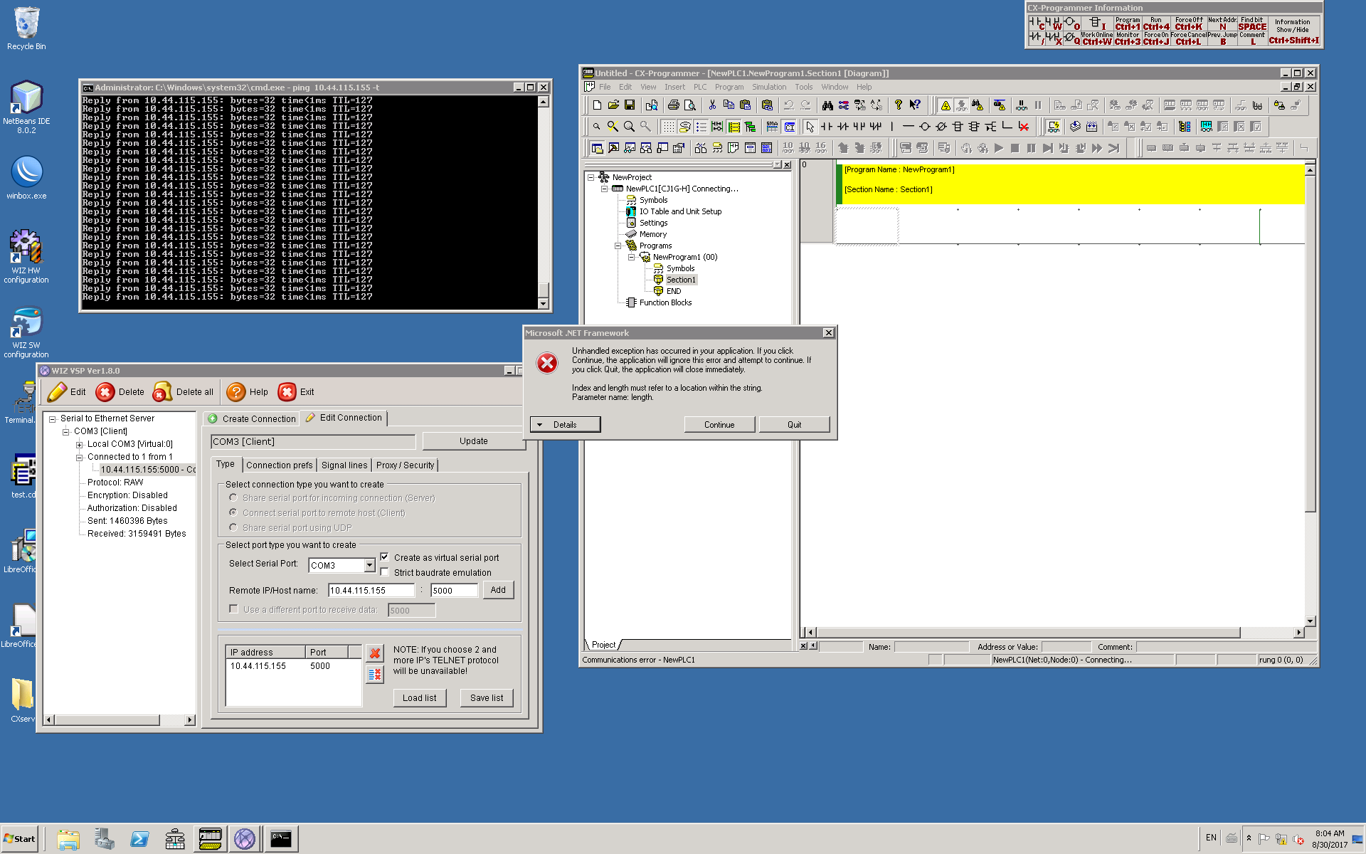Switch to the Proxy / Security tab

tap(405, 465)
